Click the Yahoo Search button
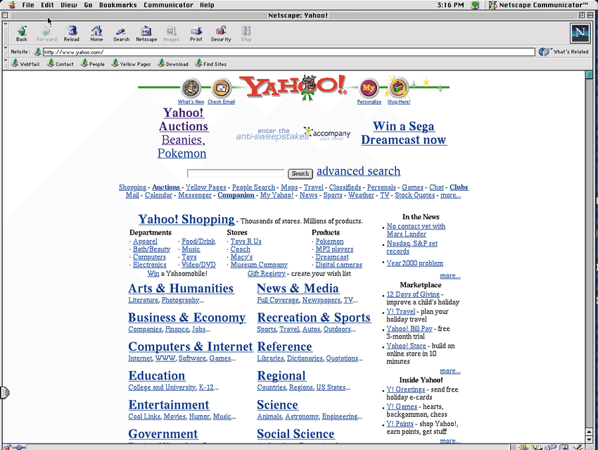This screenshot has width=598, height=450. tap(300, 174)
